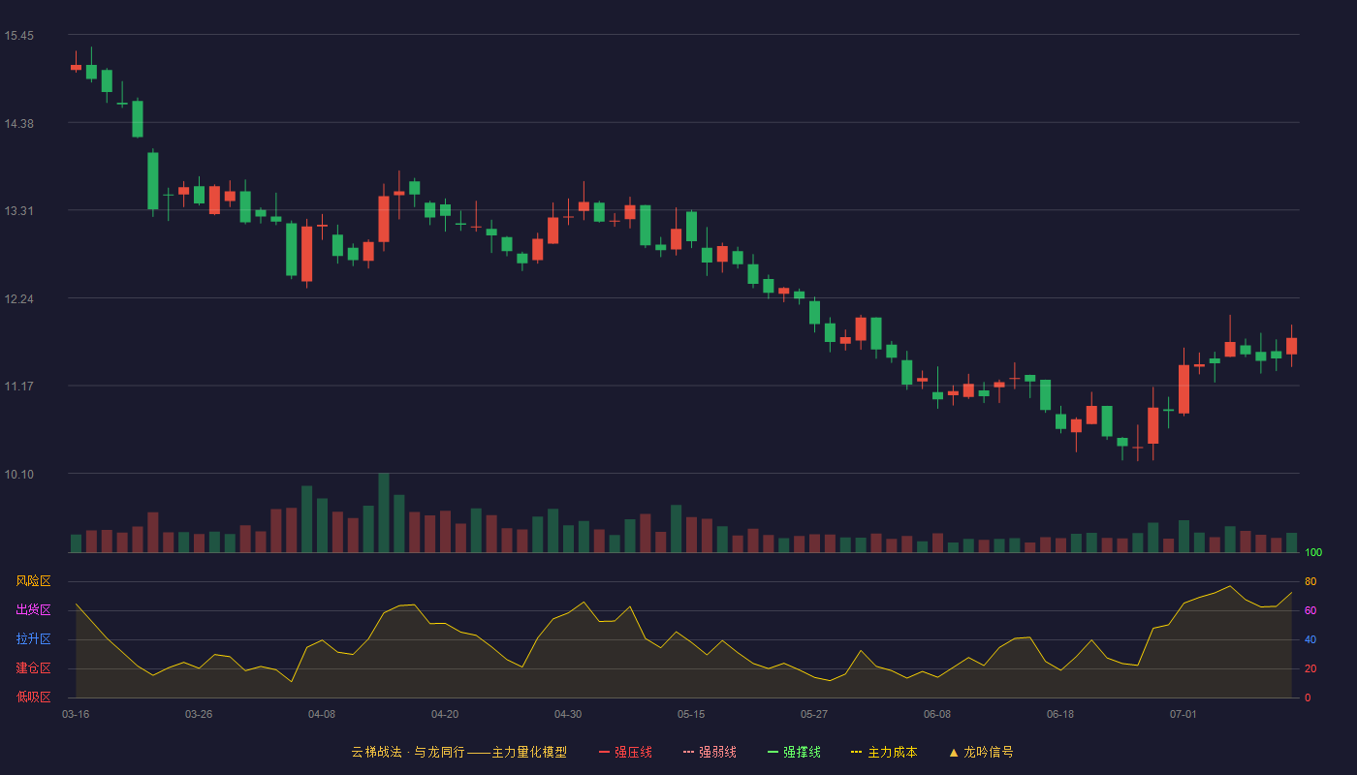Click the orange 80 indicator scale value
1357x775 pixels.
1310,581
